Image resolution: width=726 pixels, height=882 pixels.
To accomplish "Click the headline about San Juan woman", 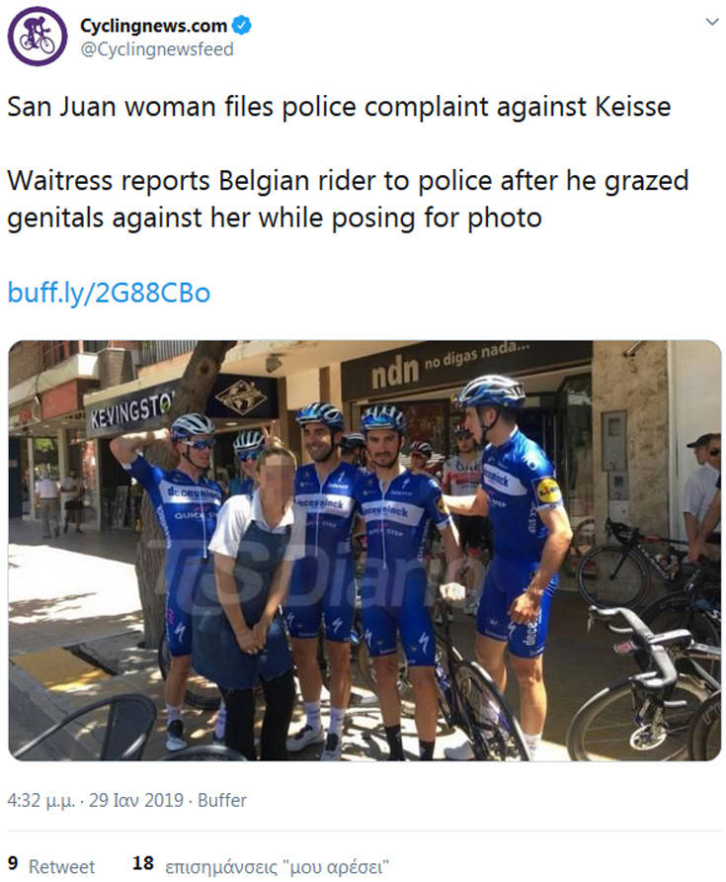I will (x=339, y=107).
